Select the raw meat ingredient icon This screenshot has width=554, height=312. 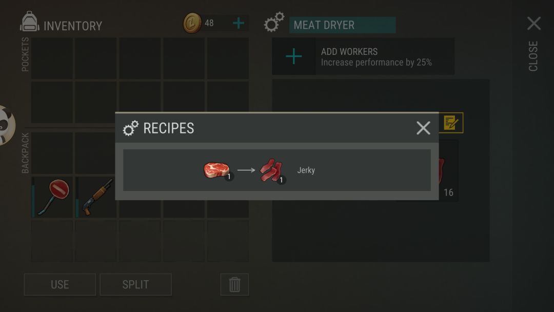[217, 170]
